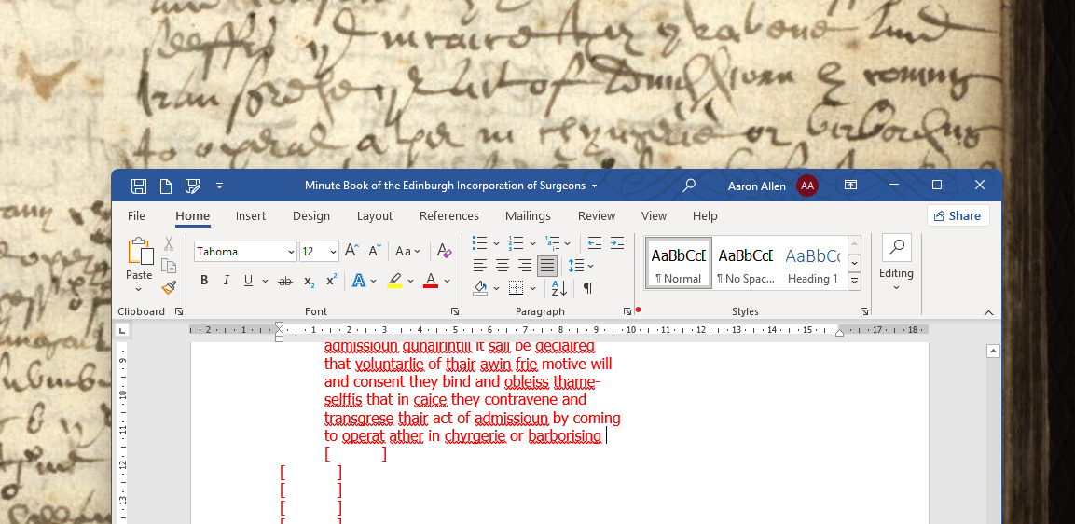This screenshot has height=524, width=1075.
Task: Click the Center alignment icon
Action: click(x=503, y=266)
